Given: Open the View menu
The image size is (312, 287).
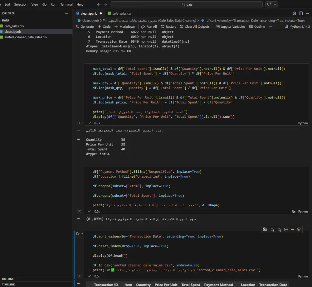Looking at the screenshot, I should coord(35,4).
